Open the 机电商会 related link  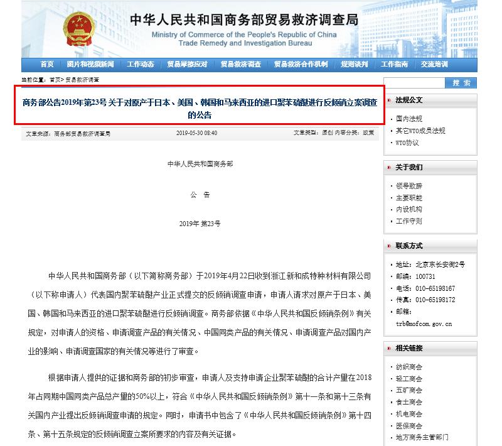pos(409,414)
